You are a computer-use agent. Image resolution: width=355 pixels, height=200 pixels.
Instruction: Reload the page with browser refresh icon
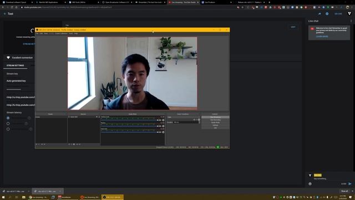[x=12, y=7]
